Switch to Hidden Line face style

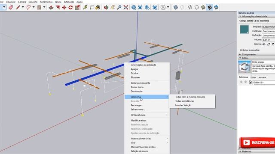point(197,7)
